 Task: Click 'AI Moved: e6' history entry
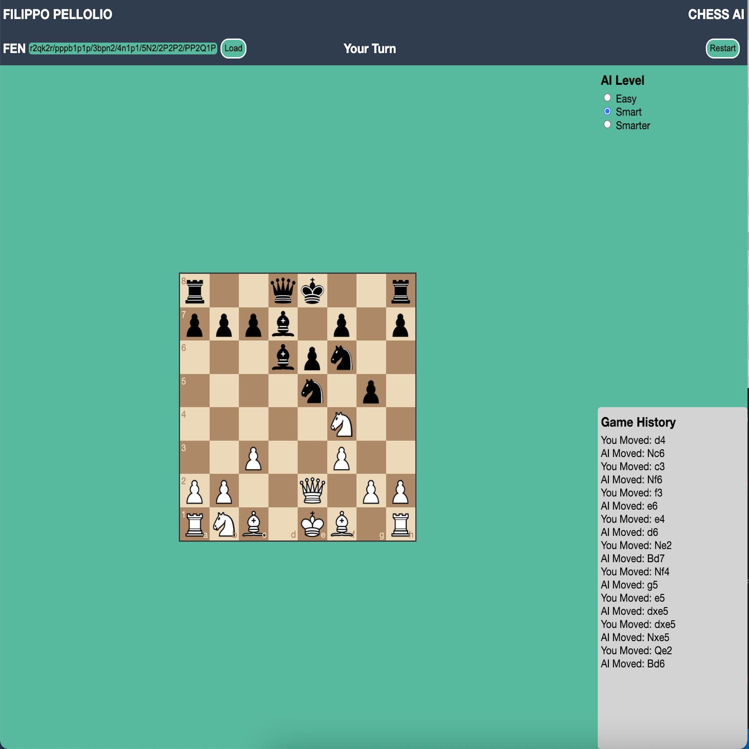pos(629,506)
